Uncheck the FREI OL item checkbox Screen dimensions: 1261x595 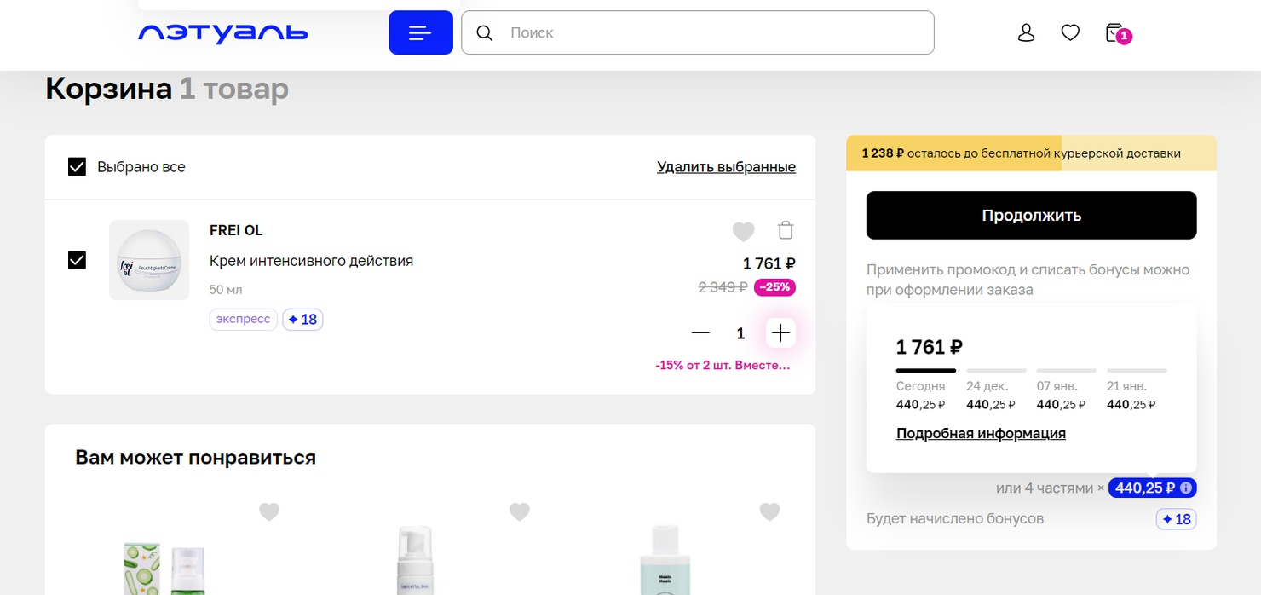(77, 260)
